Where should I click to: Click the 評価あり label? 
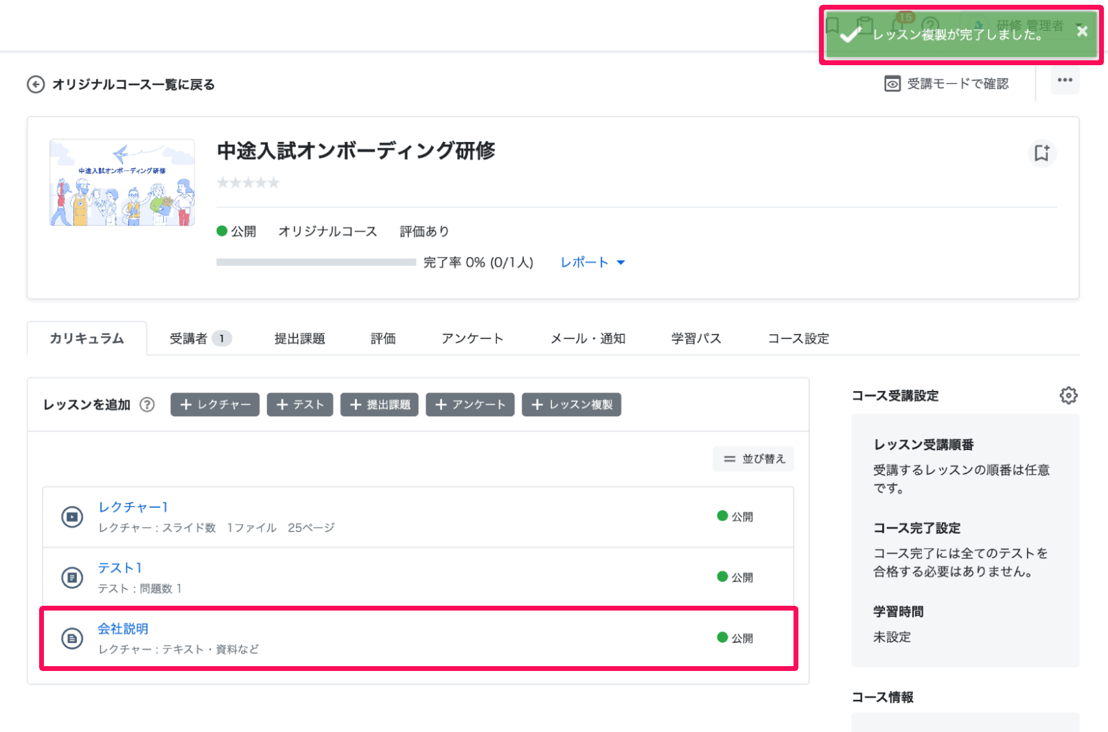[424, 231]
